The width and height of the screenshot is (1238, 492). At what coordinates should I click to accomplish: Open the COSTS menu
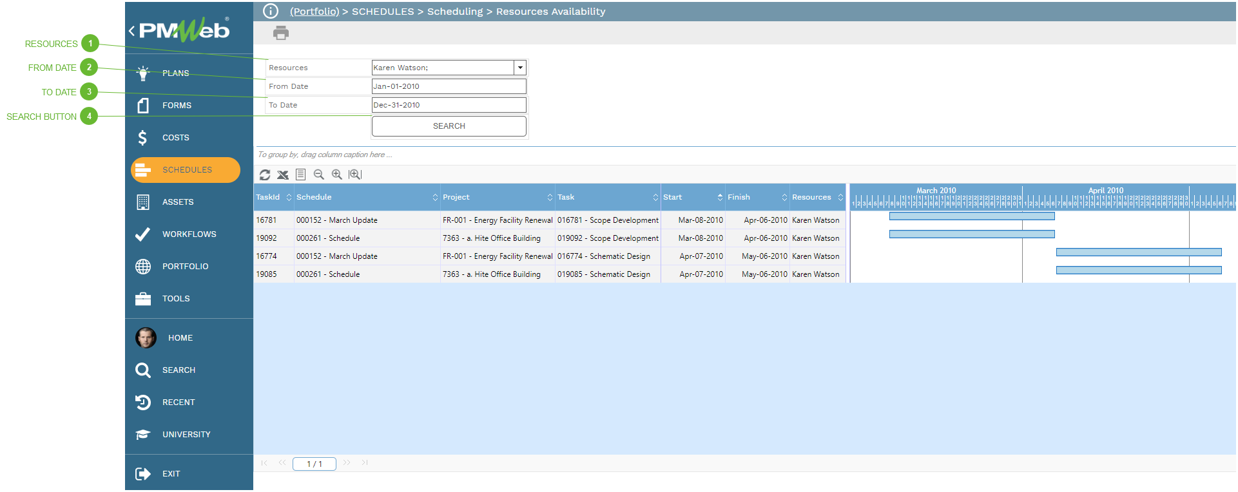(176, 138)
